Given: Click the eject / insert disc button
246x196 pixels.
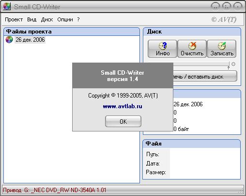Looking at the screenshot, I should pyautogui.click(x=205, y=76).
